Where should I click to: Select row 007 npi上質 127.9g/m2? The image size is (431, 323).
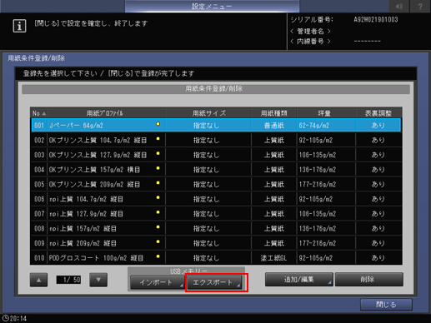(216, 214)
